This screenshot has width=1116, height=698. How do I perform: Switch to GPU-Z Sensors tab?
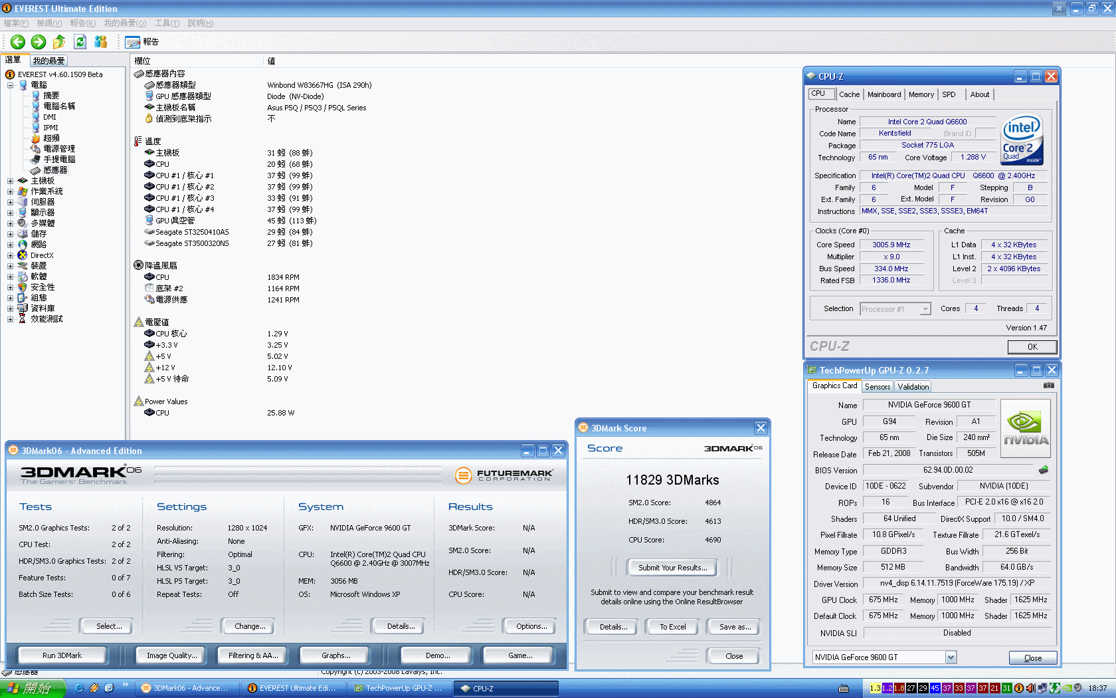(878, 386)
